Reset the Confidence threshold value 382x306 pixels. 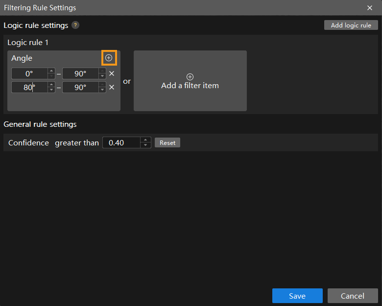pyautogui.click(x=167, y=143)
